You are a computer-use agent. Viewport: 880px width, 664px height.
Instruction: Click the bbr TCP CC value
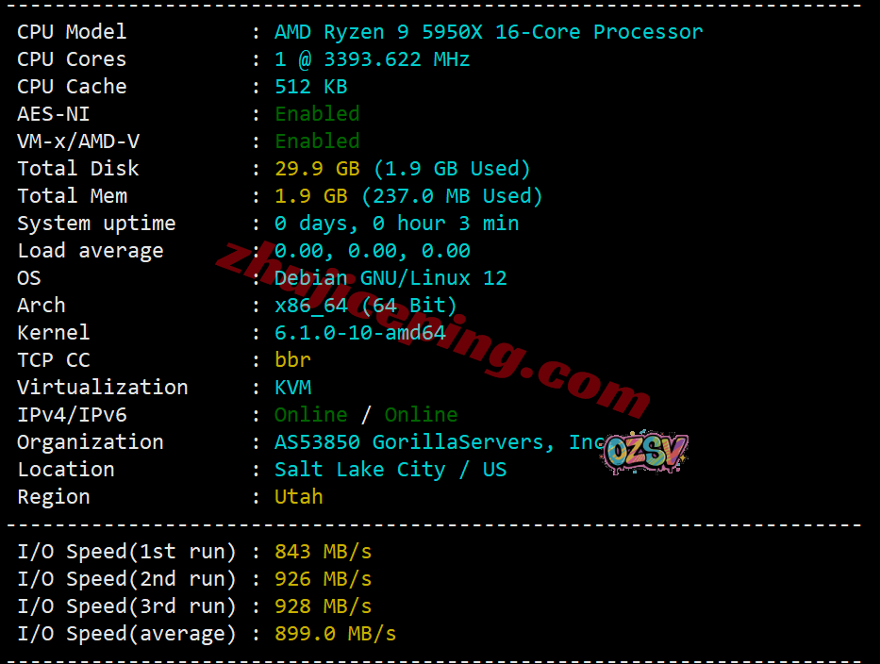click(x=292, y=360)
